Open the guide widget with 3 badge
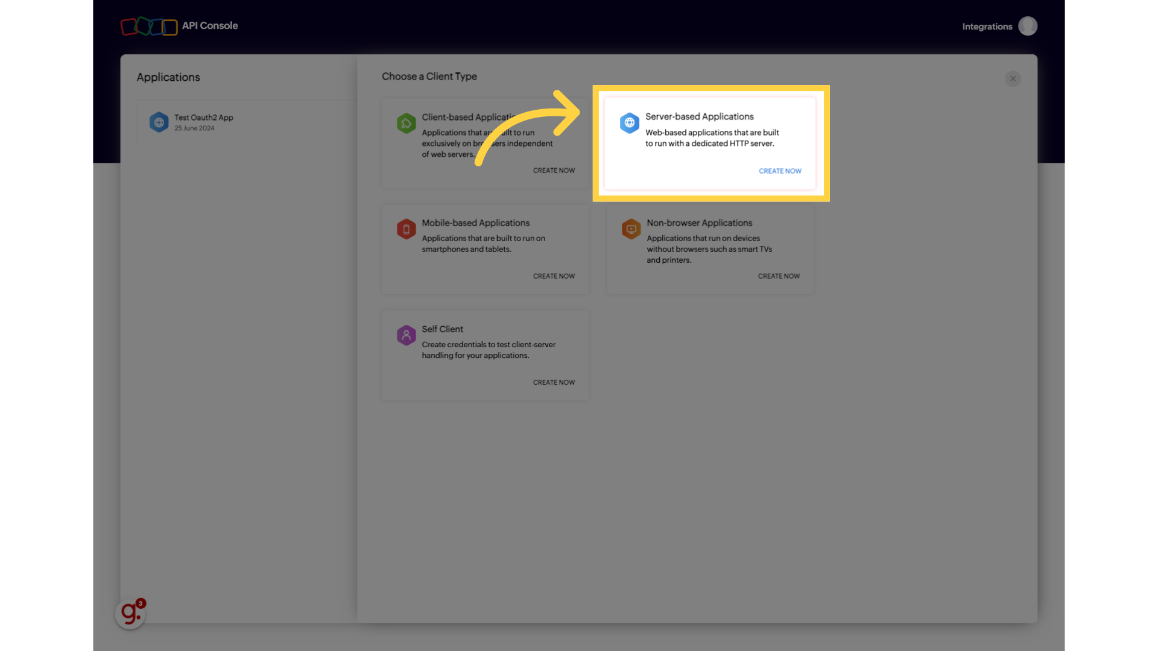1158x651 pixels. click(x=130, y=614)
